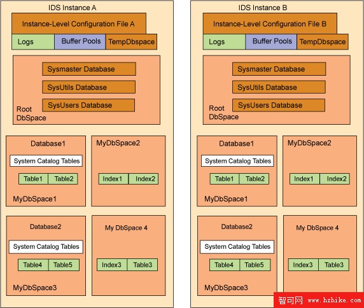Click SysUtils Database in Instance A
The height and width of the screenshot is (308, 364).
tap(88, 87)
